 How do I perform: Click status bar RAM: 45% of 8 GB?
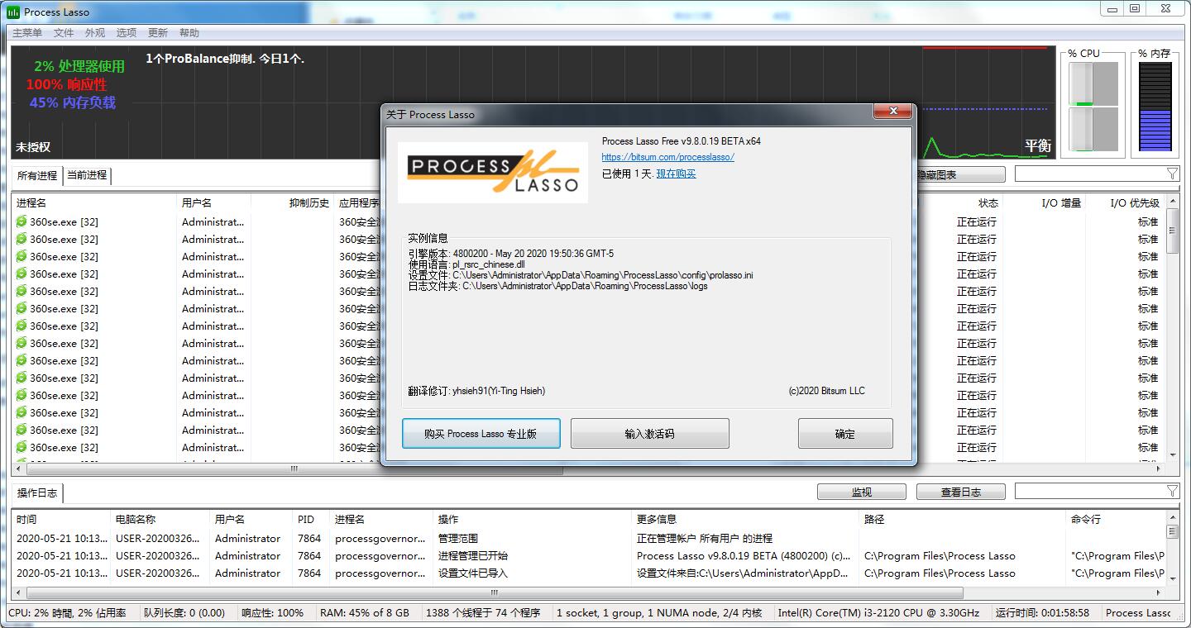(x=364, y=613)
